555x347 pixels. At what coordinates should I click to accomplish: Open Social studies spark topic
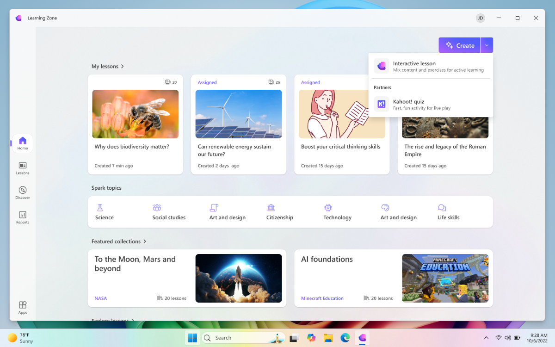click(169, 212)
